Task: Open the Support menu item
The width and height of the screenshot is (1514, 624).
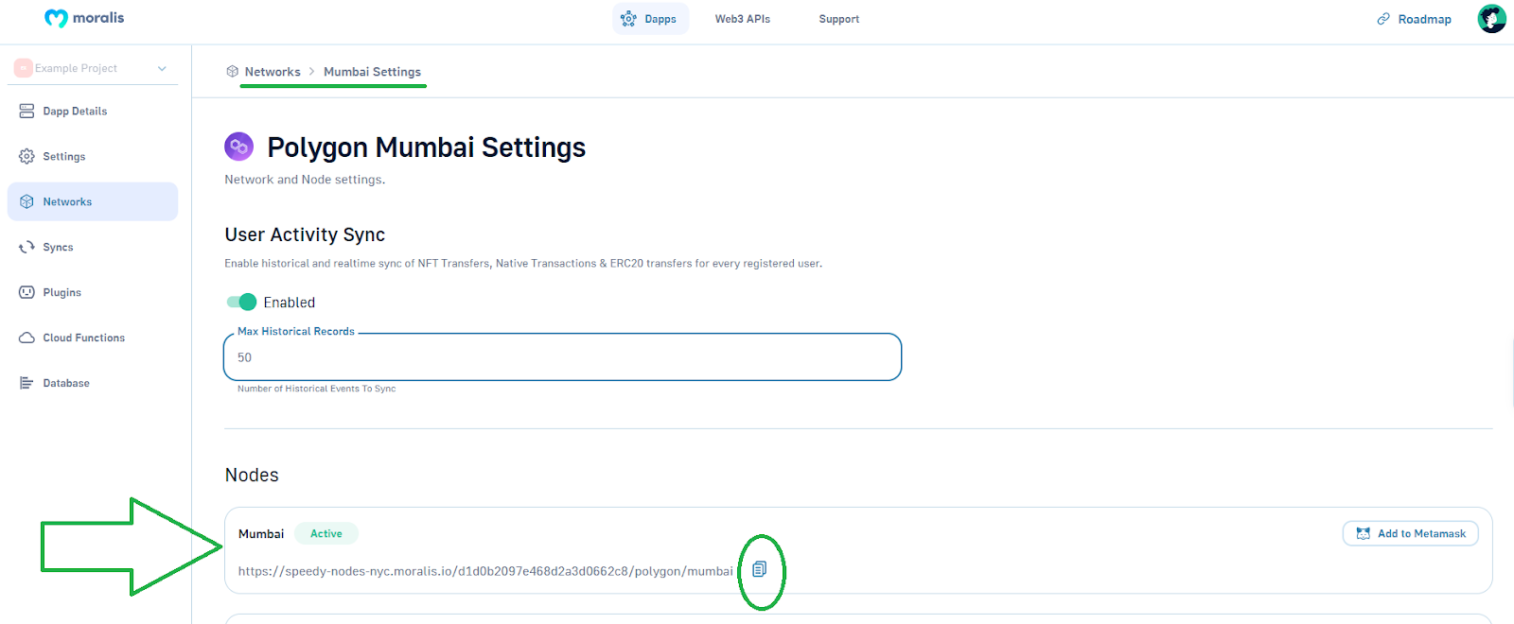Action: pos(838,19)
